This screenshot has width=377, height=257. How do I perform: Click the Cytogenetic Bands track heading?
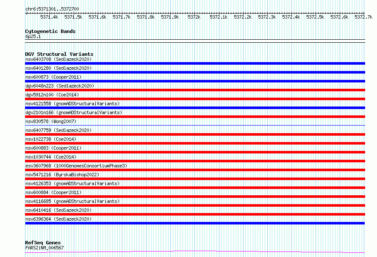(x=50, y=31)
